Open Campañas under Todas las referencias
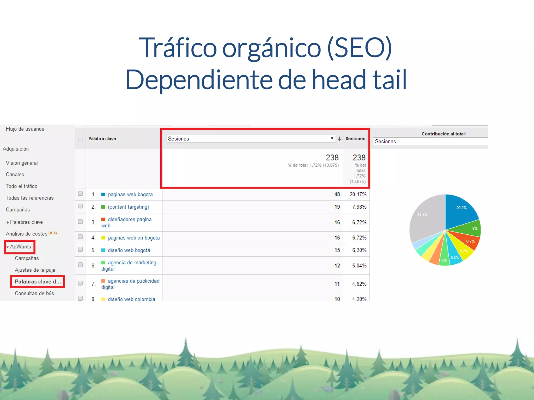534x400 pixels. 18,210
